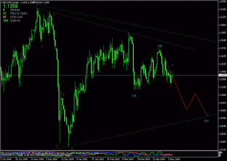Select the Pips to Open label
Viewport: 227px width, 161px height.
tap(19, 13)
